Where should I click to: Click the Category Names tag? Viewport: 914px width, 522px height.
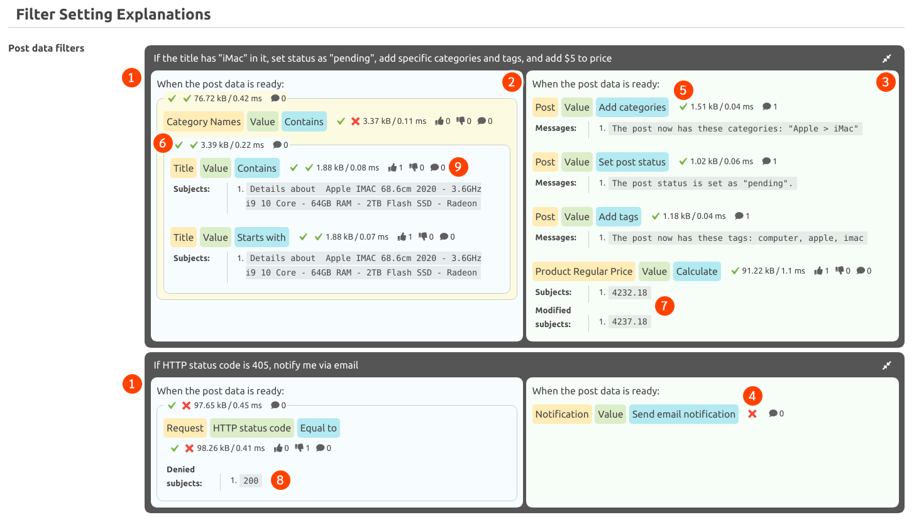[204, 122]
